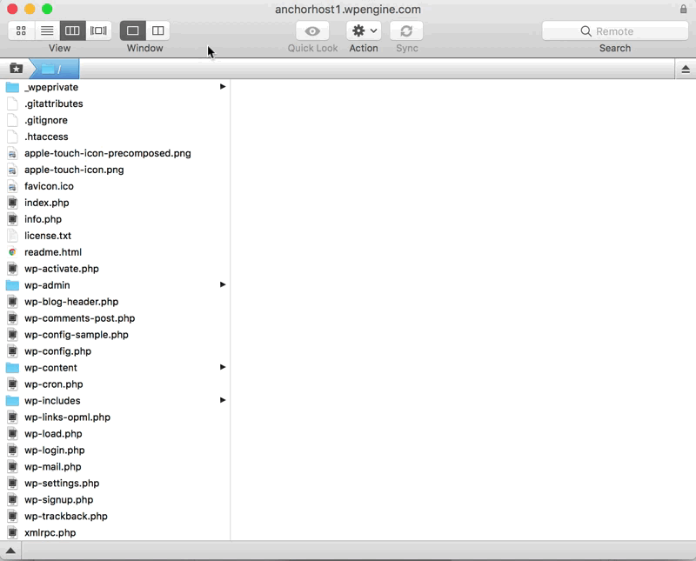Select the wp-activate.php file
Image resolution: width=696 pixels, height=561 pixels.
(x=115, y=269)
